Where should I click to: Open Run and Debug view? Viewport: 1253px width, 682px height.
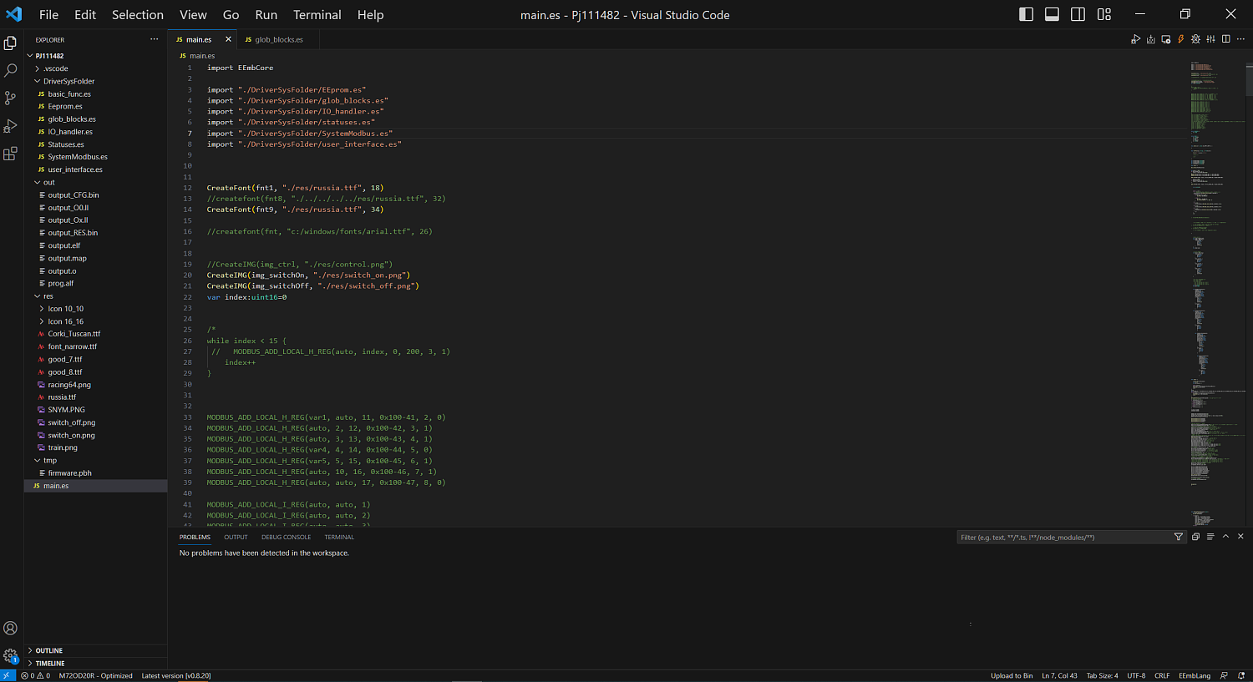click(x=10, y=126)
